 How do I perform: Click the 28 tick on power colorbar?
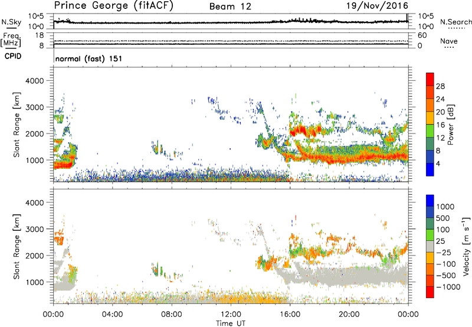click(440, 86)
